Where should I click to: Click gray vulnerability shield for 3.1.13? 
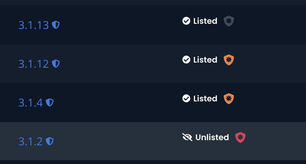229,21
